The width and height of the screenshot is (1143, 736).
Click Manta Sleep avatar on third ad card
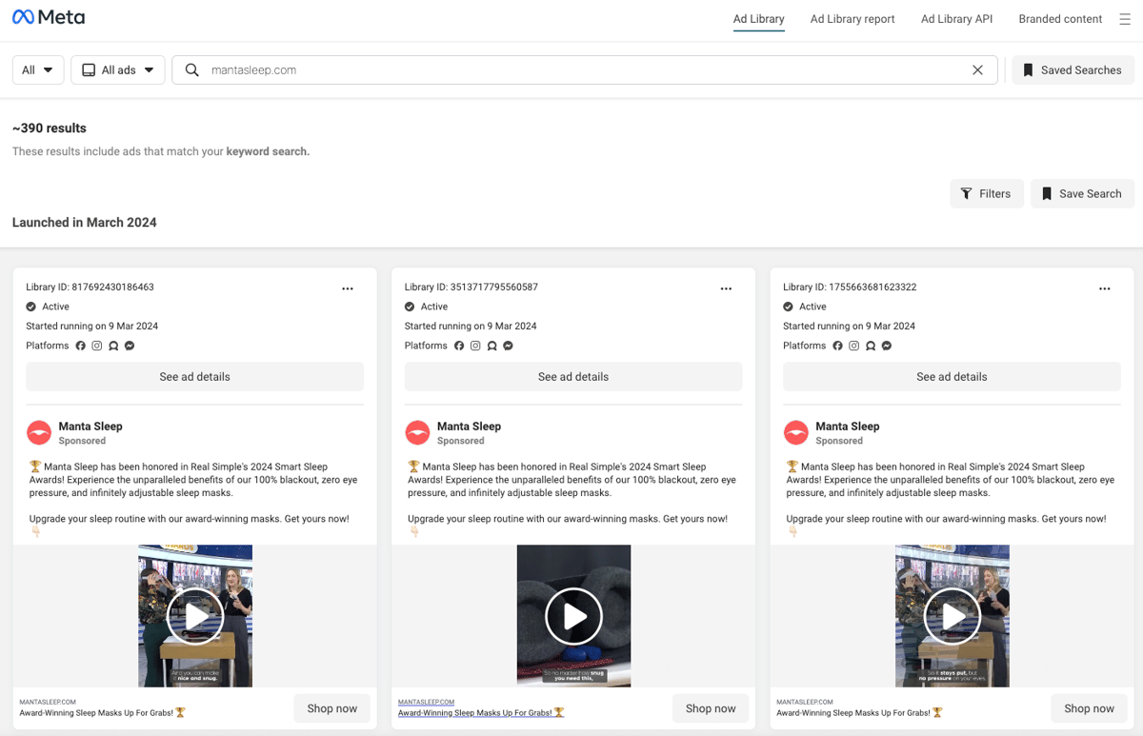click(x=796, y=432)
